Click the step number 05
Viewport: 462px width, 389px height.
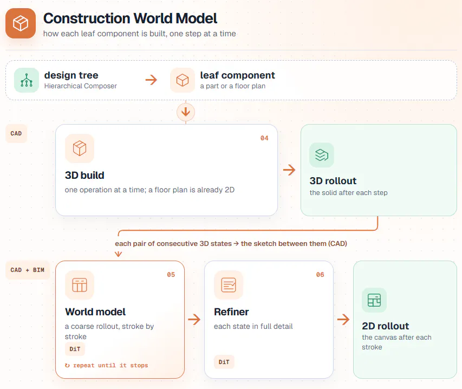pyautogui.click(x=171, y=275)
